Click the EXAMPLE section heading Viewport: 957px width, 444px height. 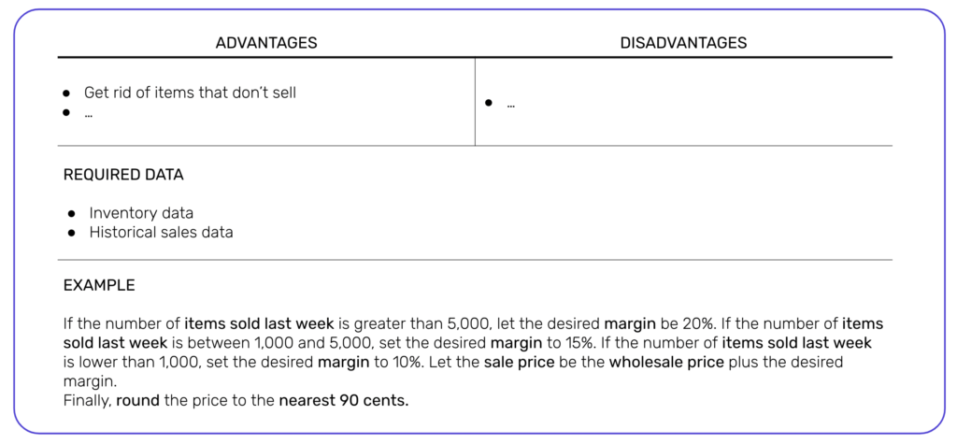99,286
